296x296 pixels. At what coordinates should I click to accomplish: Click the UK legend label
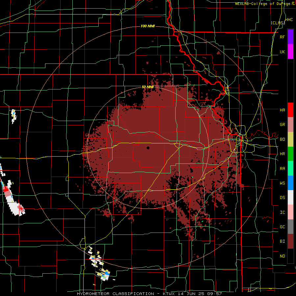pyautogui.click(x=282, y=52)
